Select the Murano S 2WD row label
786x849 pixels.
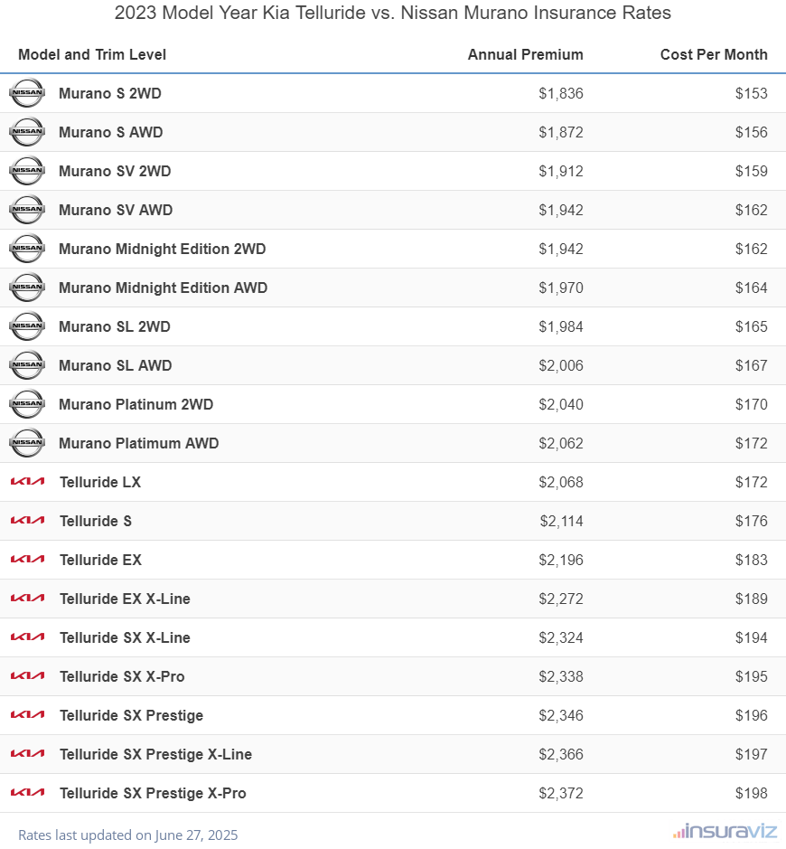[110, 93]
